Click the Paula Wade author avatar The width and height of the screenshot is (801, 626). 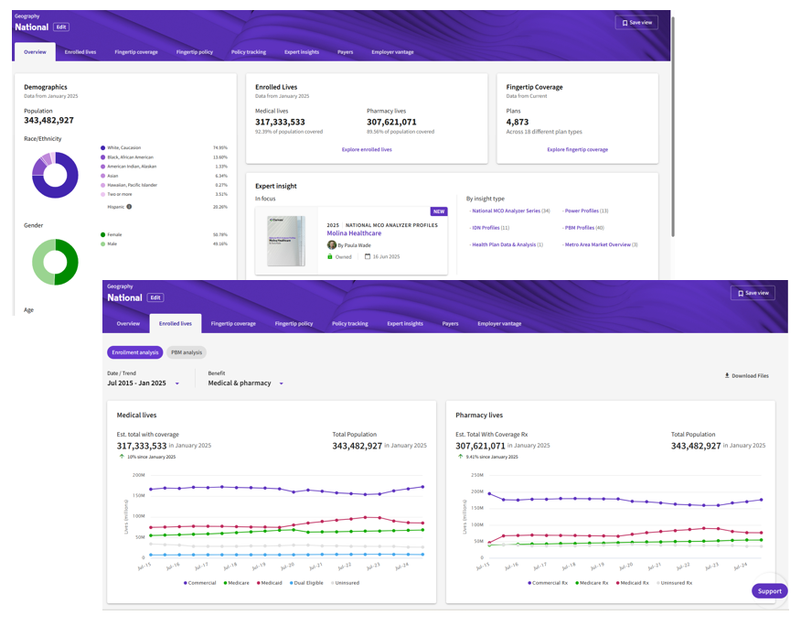coord(332,245)
